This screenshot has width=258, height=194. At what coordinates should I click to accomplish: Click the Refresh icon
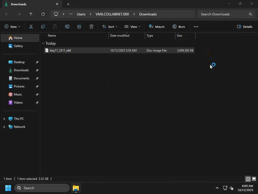click(43, 14)
